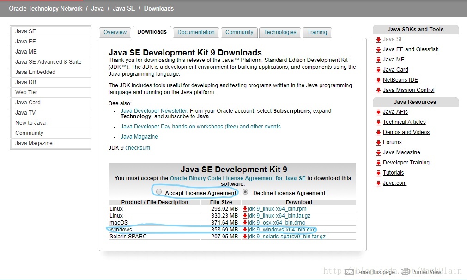Image resolution: width=467 pixels, height=280 pixels.
Task: Click the red arrow icon beside Java EE and Glassfish
Action: coord(378,50)
